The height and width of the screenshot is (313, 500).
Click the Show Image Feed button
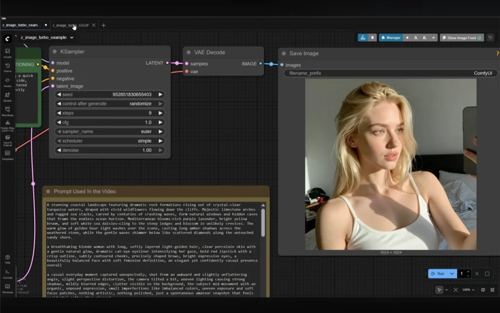click(462, 38)
